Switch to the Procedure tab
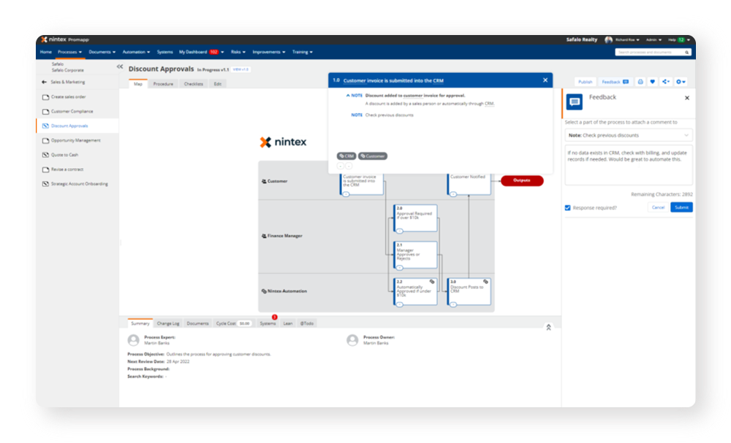The height and width of the screenshot is (443, 731). [x=163, y=84]
